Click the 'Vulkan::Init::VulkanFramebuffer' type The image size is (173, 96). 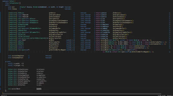(x=19, y=81)
